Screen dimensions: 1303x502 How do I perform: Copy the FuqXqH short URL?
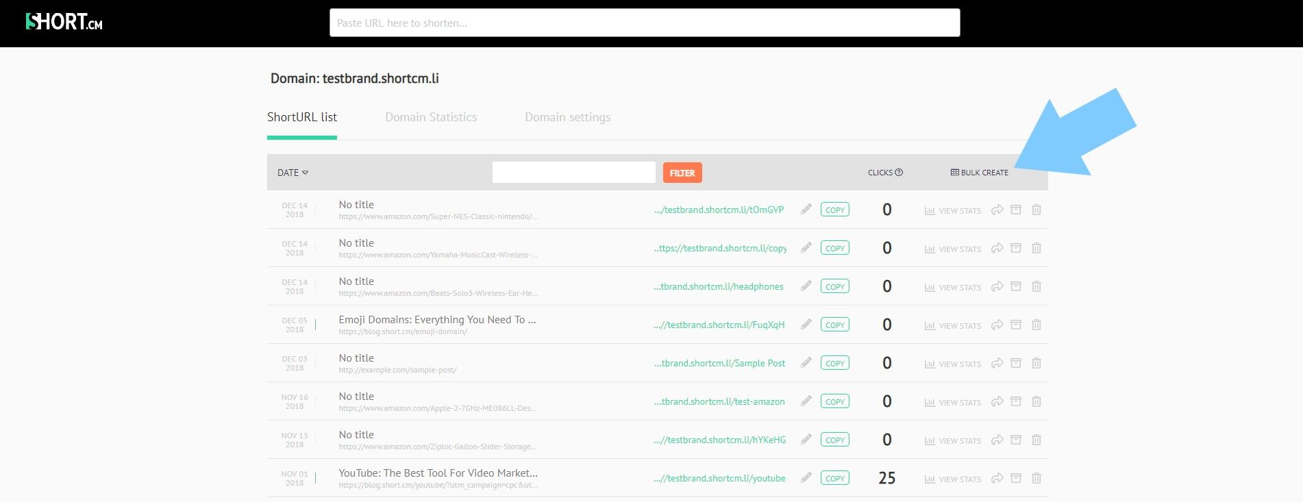[834, 325]
